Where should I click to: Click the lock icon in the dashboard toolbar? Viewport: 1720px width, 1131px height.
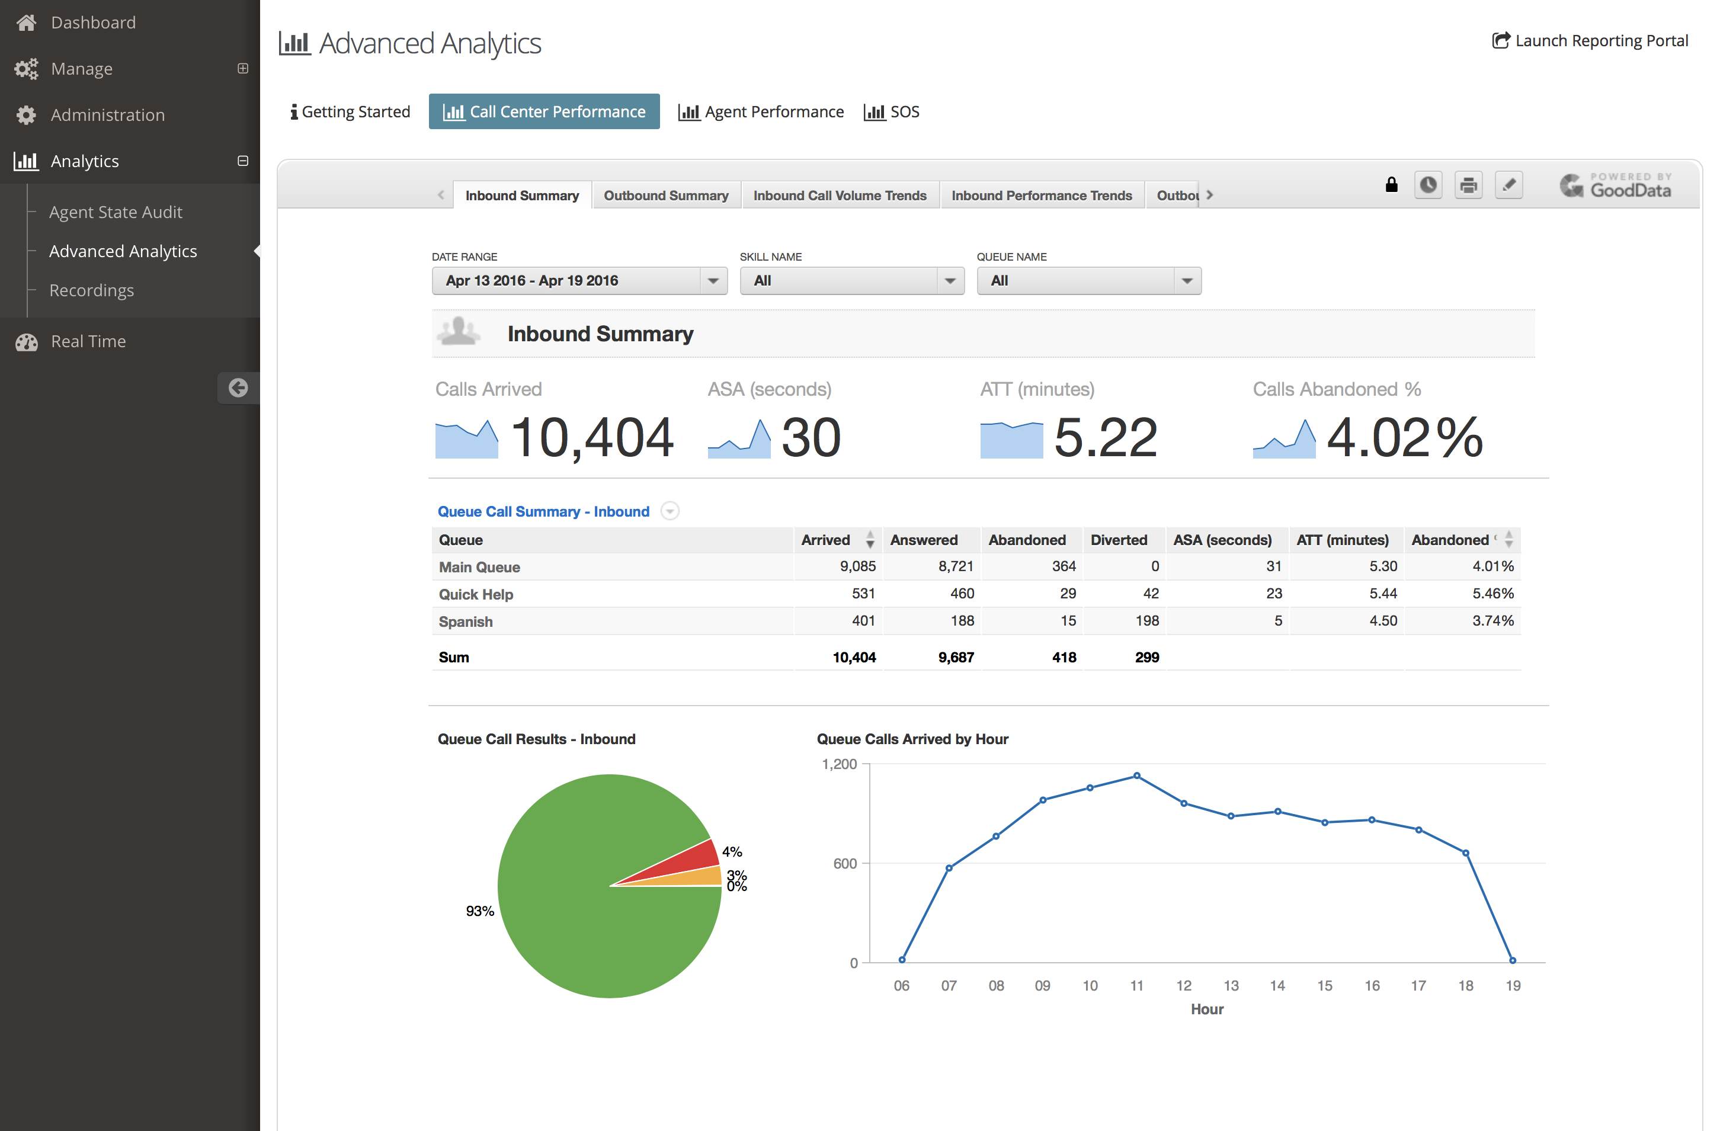coord(1391,185)
